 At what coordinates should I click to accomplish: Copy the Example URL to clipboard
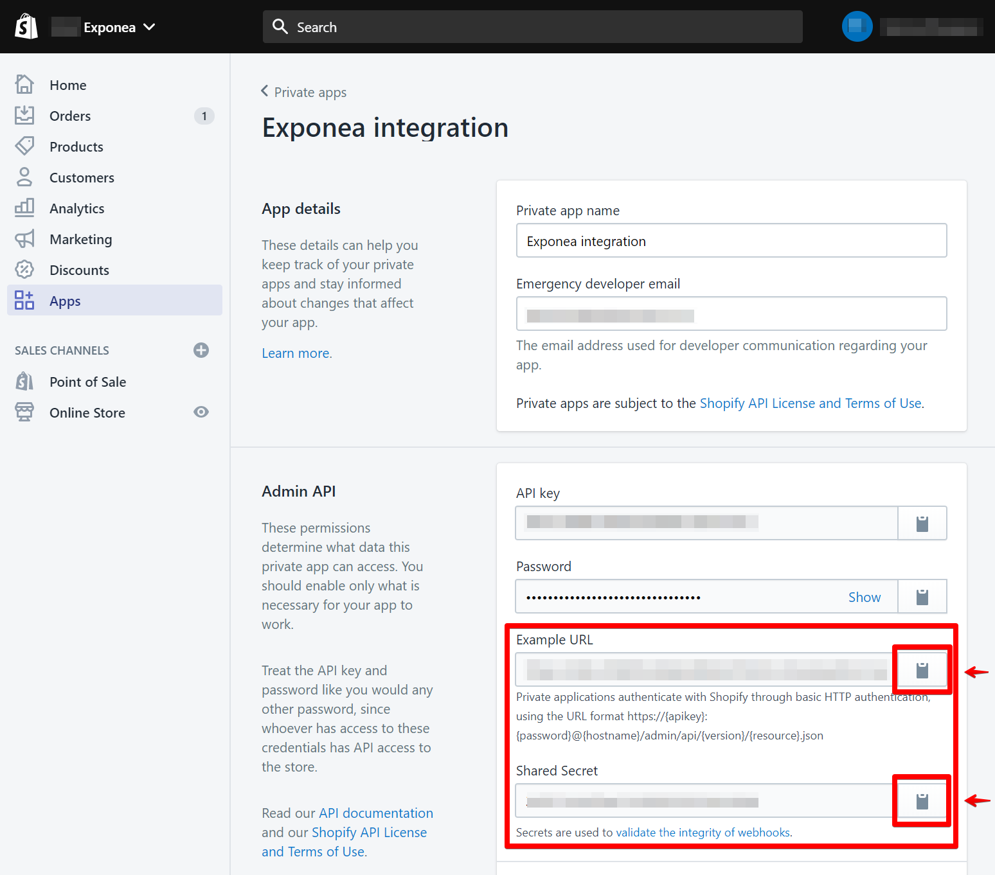pos(922,670)
